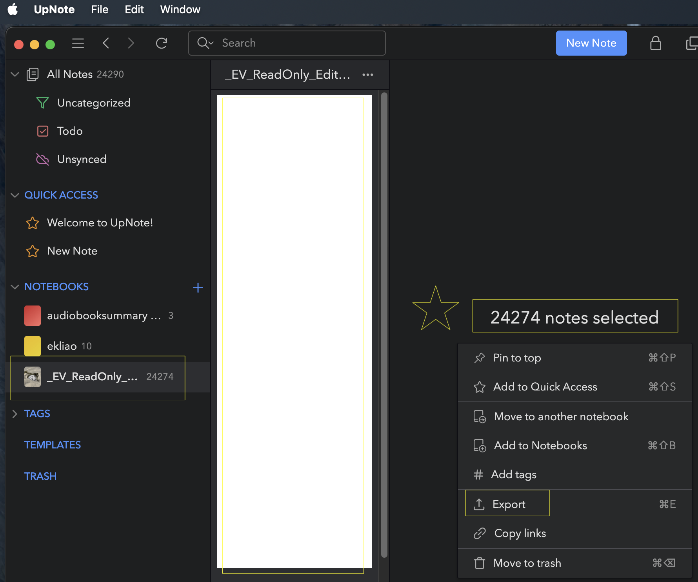Collapse the All Notes section

point(15,74)
